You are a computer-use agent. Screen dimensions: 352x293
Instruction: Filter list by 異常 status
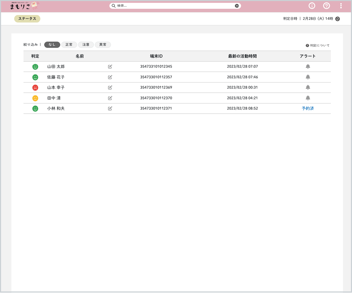103,45
